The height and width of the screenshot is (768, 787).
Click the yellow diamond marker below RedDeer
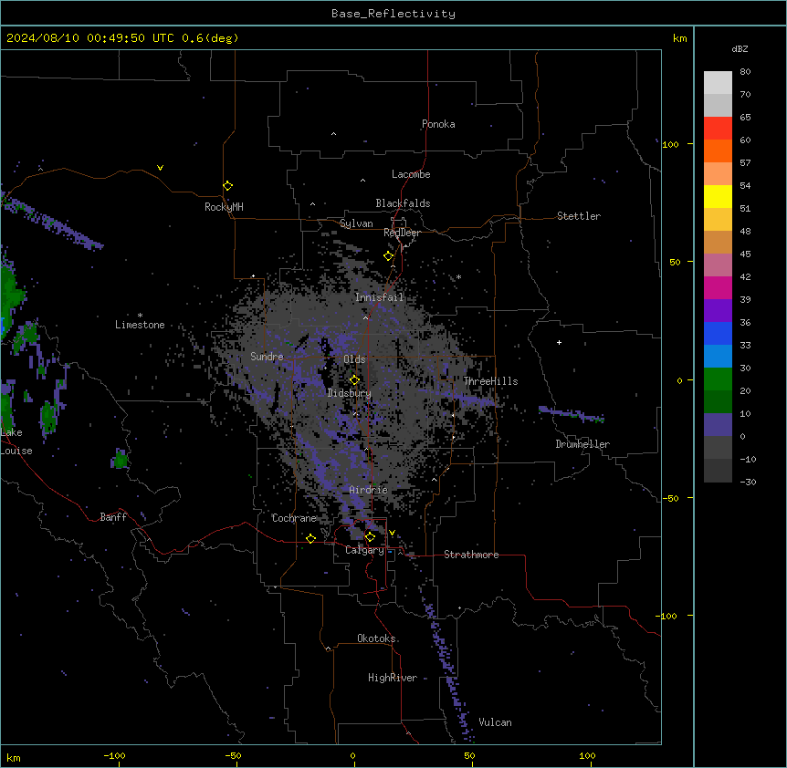(x=388, y=256)
